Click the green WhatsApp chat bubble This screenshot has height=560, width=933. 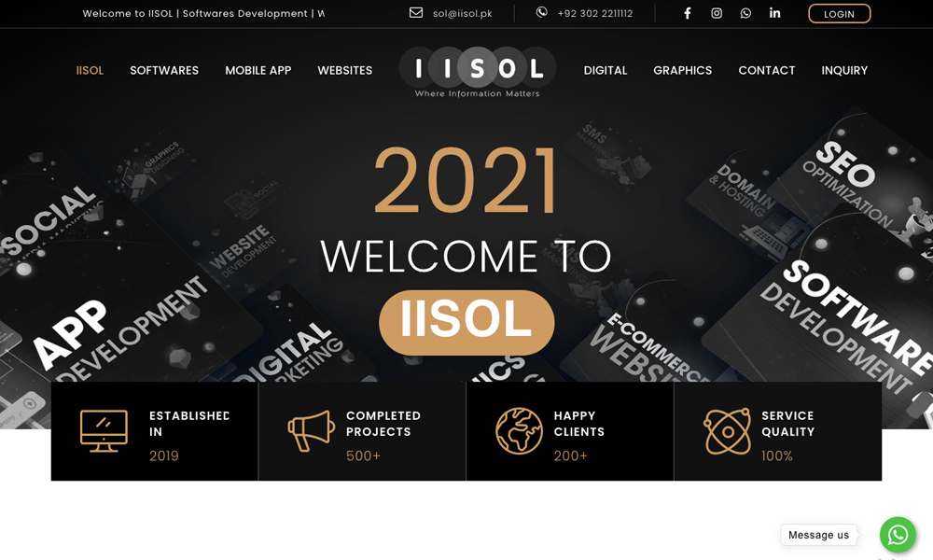pos(898,535)
